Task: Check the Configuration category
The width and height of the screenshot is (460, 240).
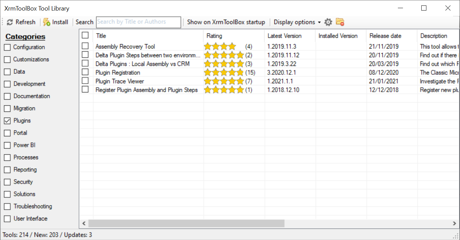Action: pyautogui.click(x=7, y=47)
